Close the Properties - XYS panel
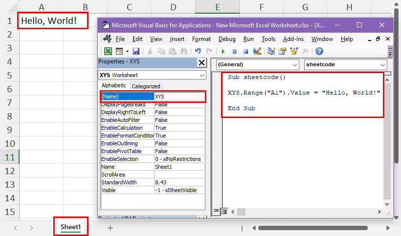401x236 pixels. coord(201,62)
